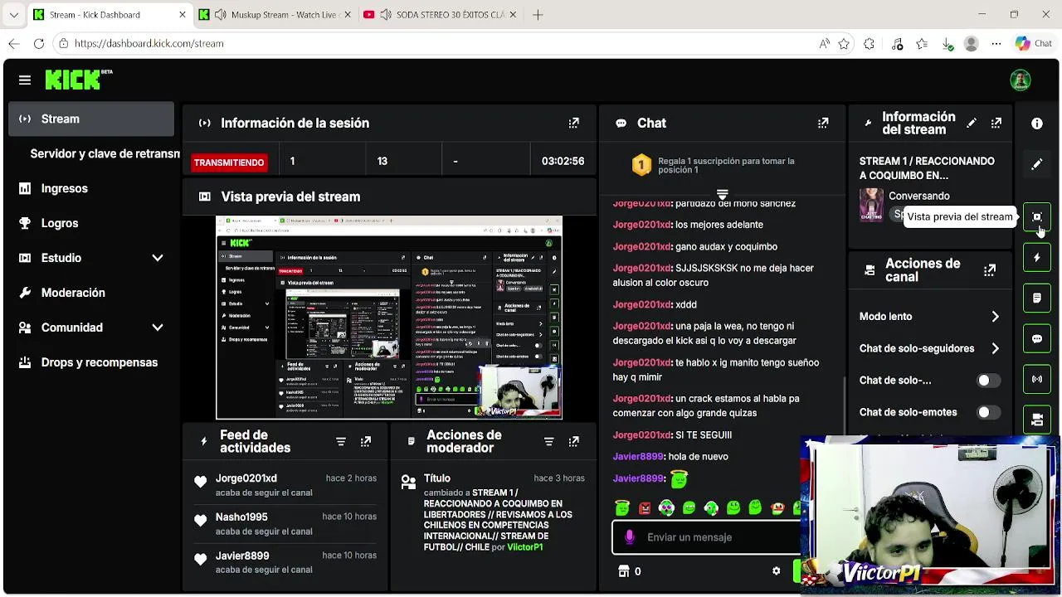Open Ingresos in sidebar
The height and width of the screenshot is (597, 1062).
coord(91,188)
